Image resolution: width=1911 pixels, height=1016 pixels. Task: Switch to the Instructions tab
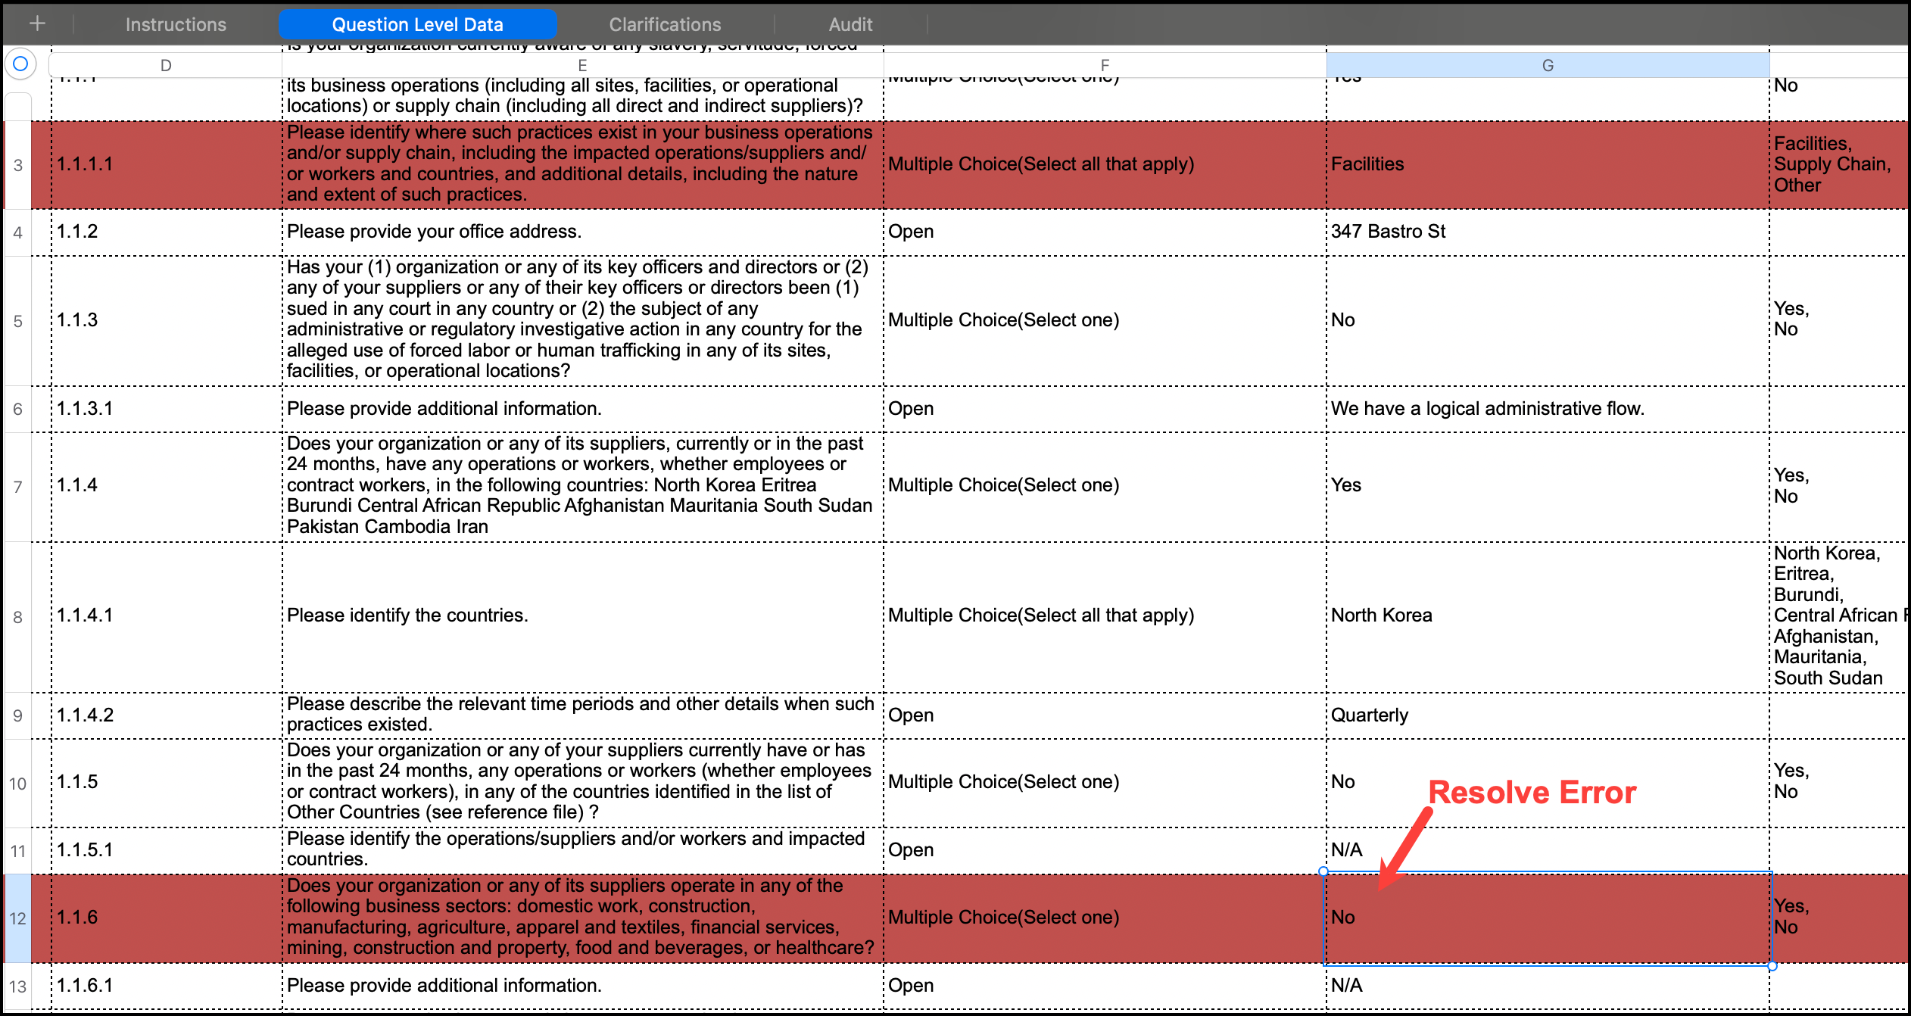[x=175, y=23]
